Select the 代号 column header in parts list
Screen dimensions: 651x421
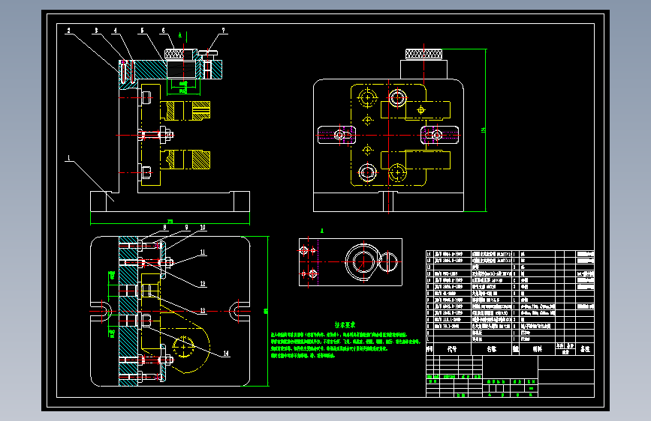452,349
